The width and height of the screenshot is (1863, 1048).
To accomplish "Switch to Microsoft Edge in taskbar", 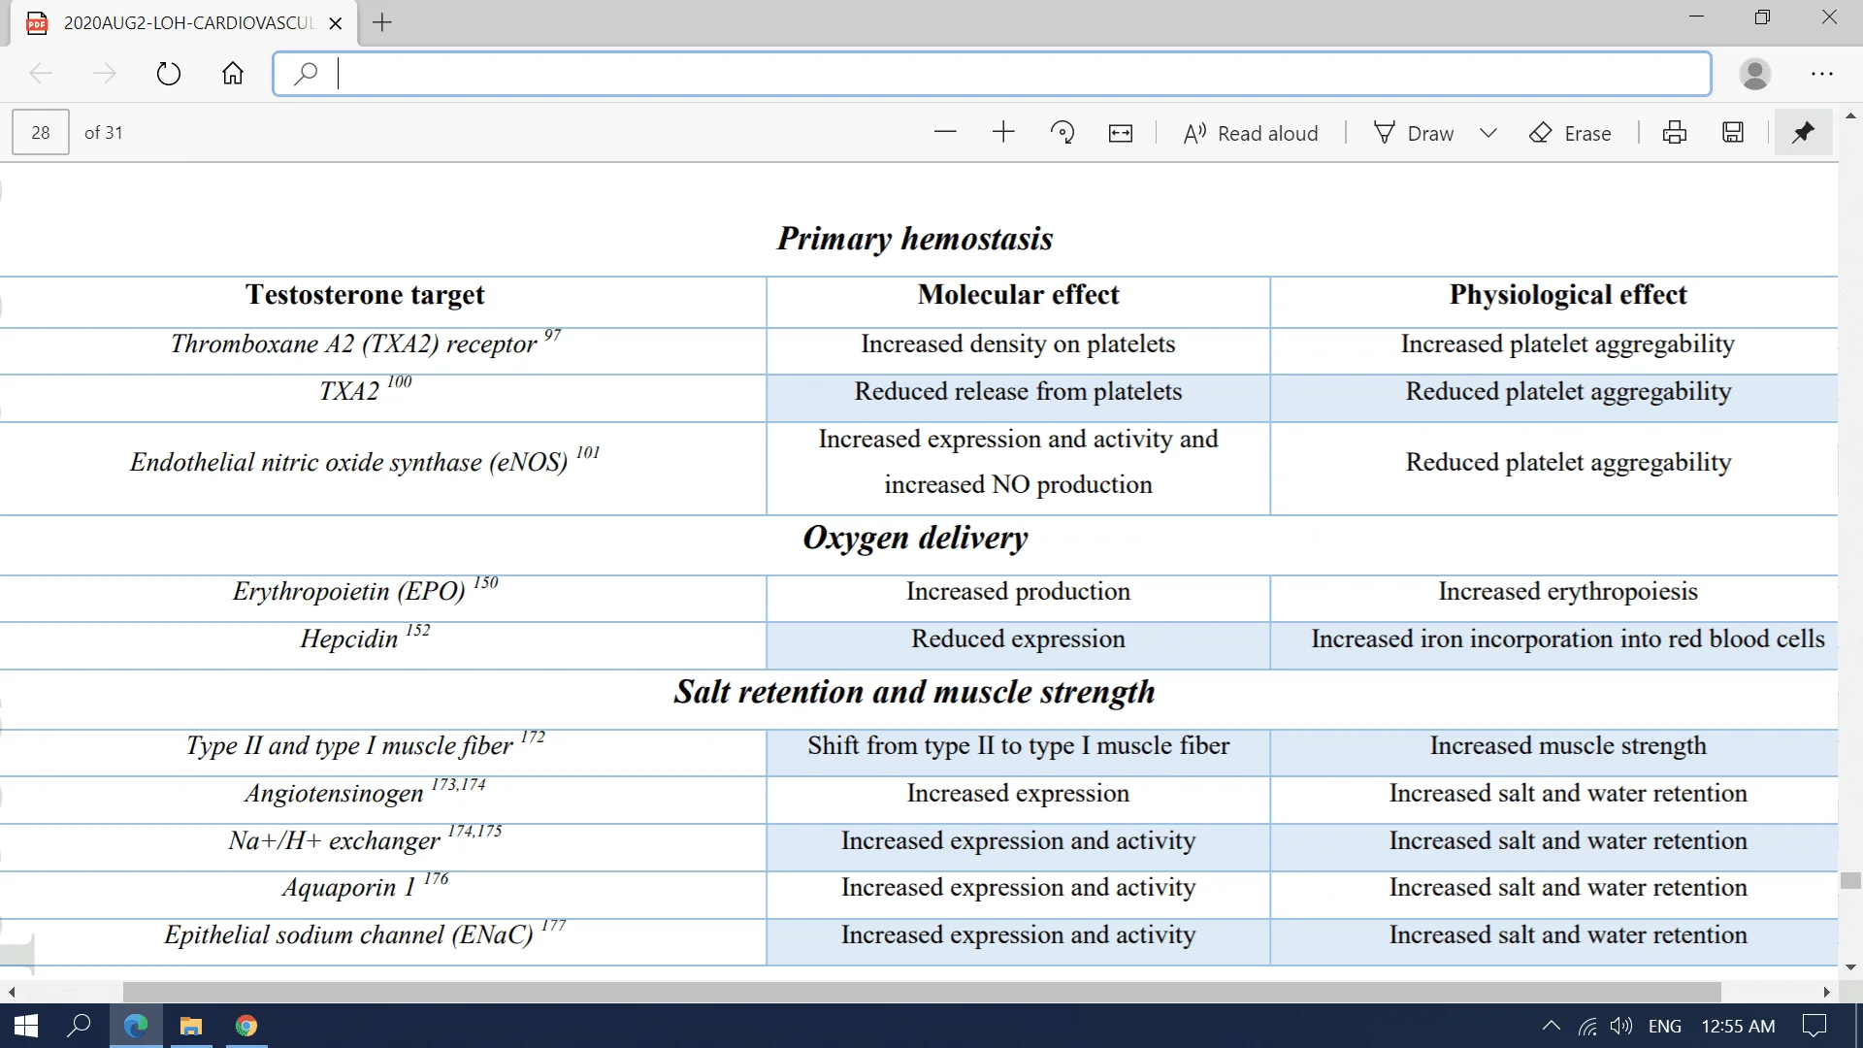I will point(136,1026).
